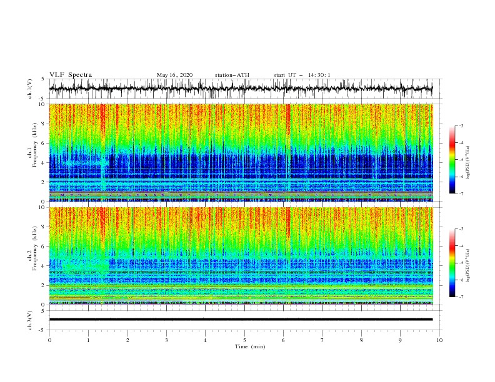495x382 pixels.
Task: Click the ch.1 frequency tick "8"
Action: pyautogui.click(x=43, y=124)
